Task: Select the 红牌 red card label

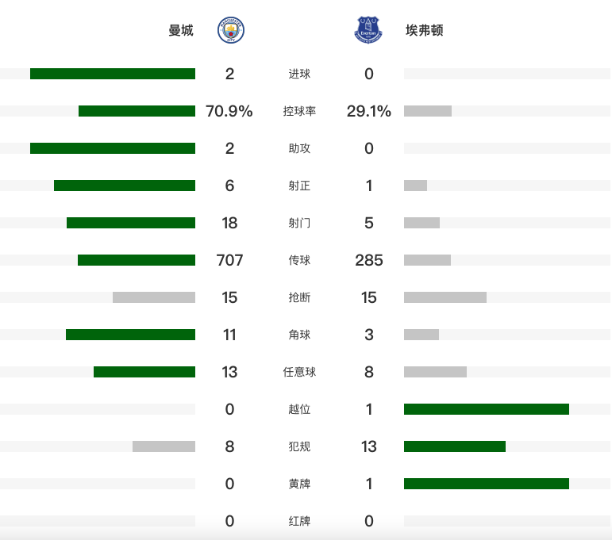Action: pos(299,522)
